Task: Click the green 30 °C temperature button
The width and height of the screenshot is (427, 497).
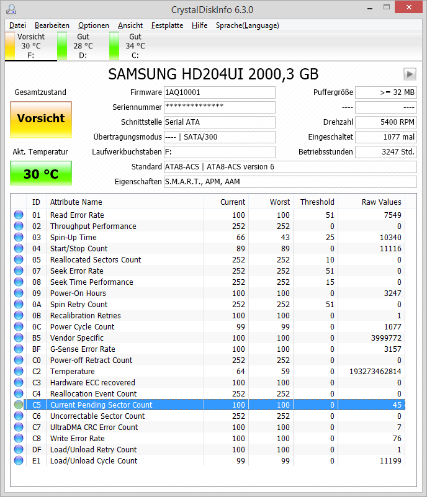Action: pyautogui.click(x=41, y=173)
